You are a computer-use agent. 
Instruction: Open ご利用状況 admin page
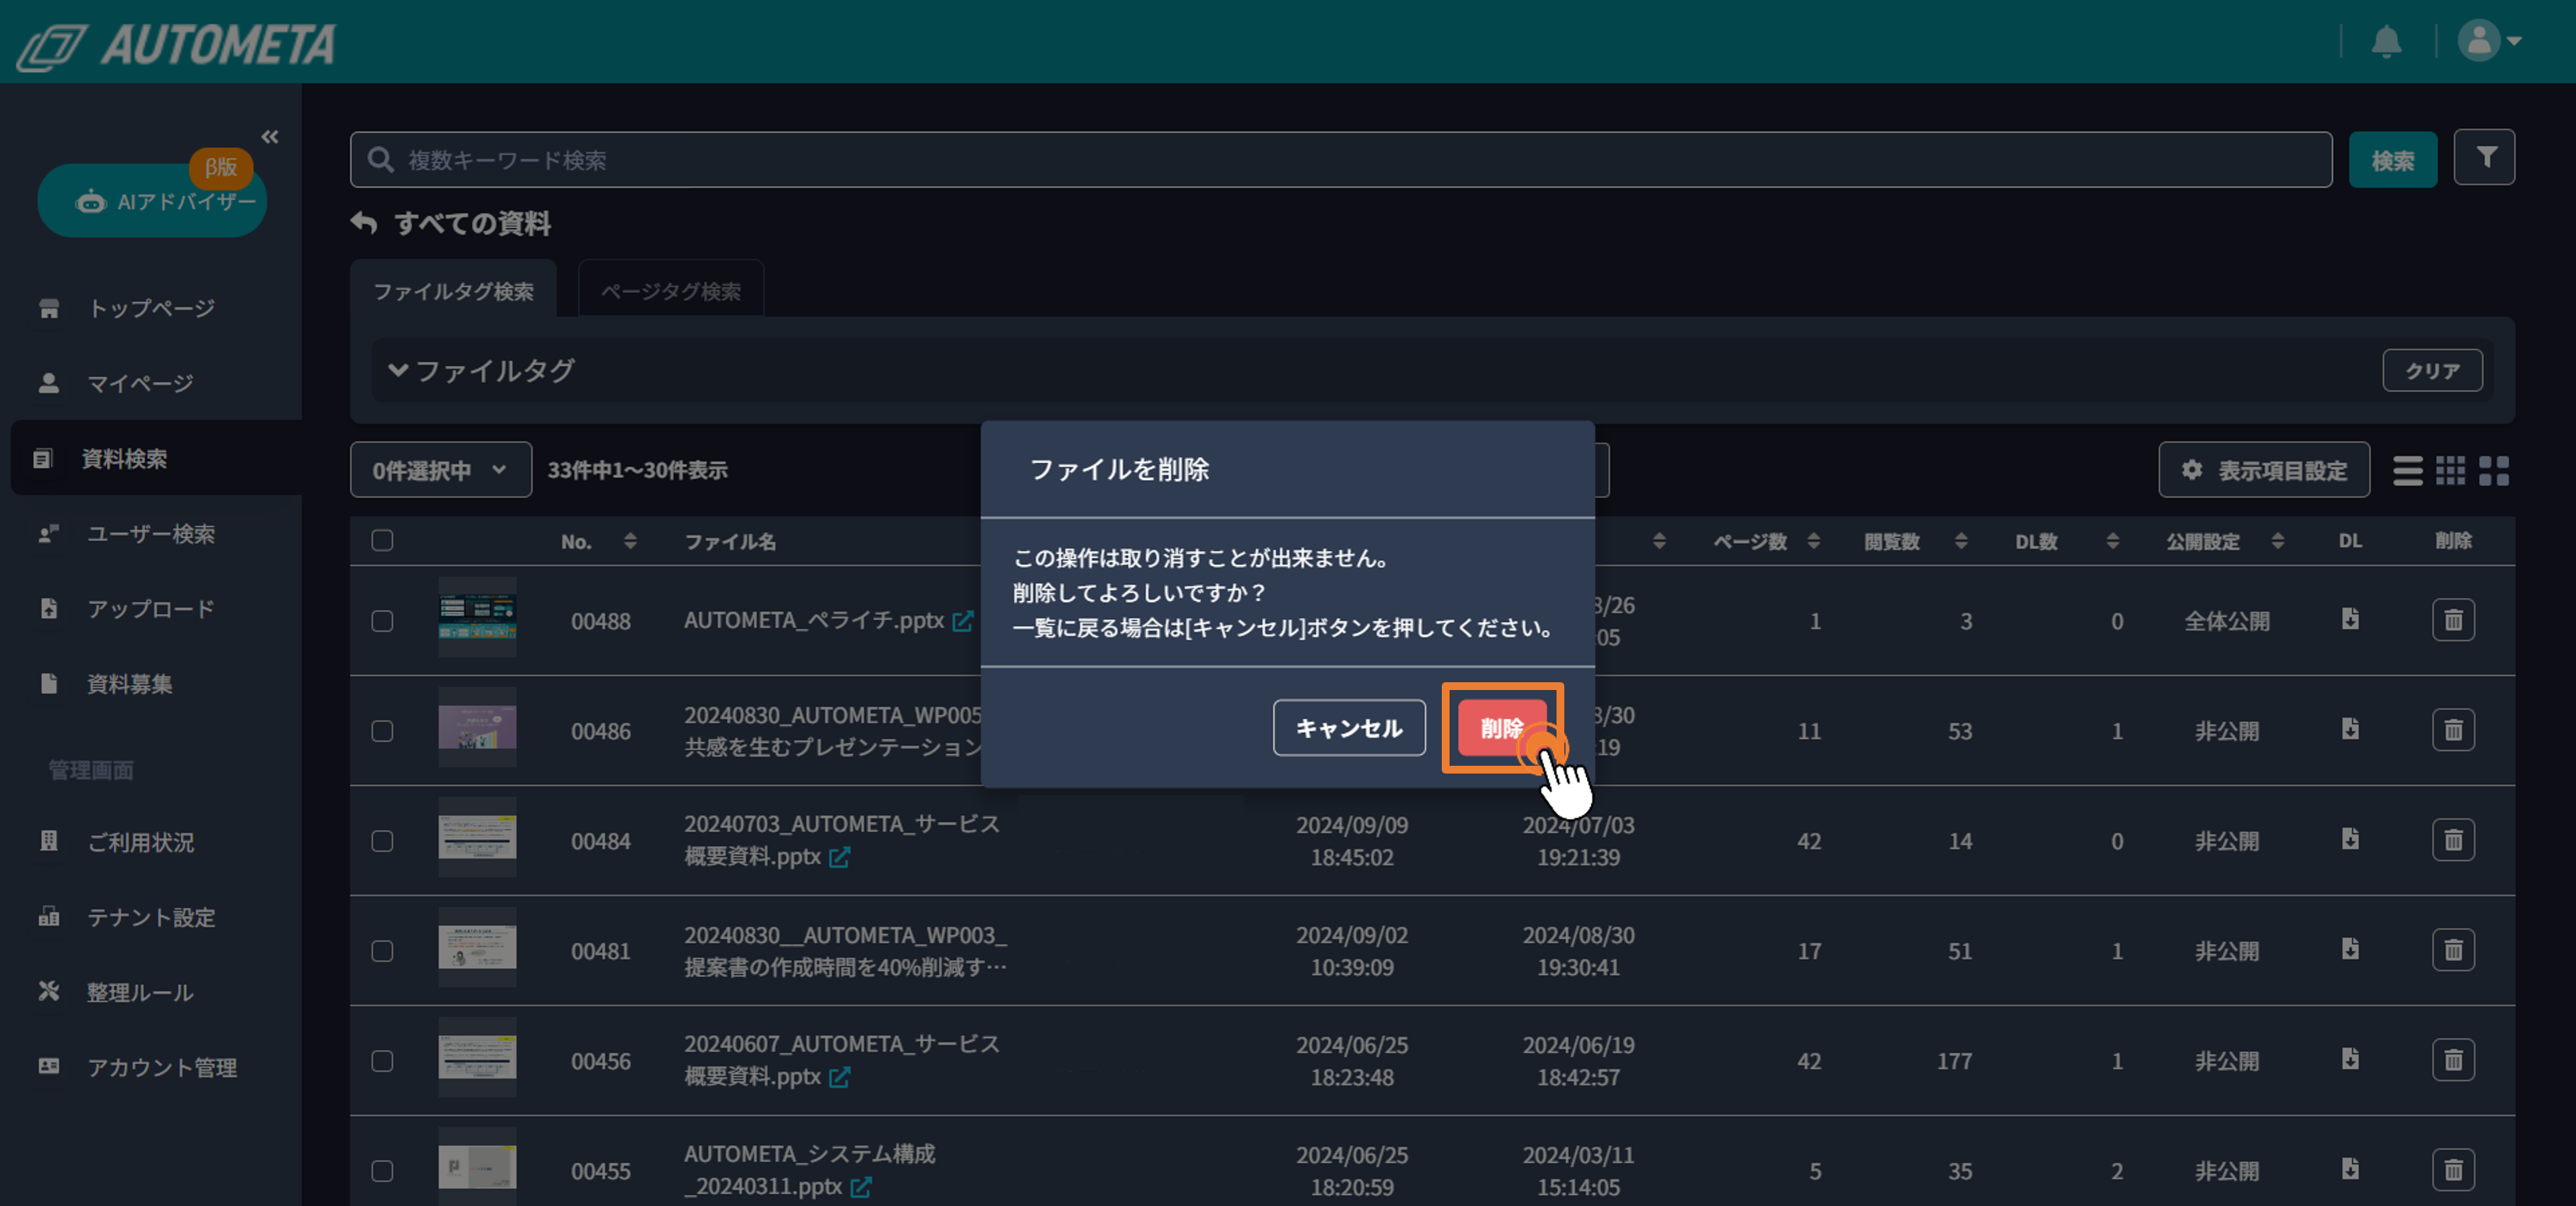click(140, 842)
